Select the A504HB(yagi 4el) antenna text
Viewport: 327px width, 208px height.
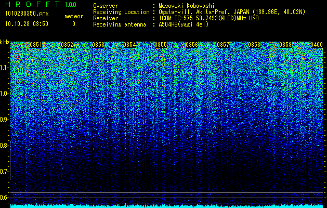click(x=184, y=24)
